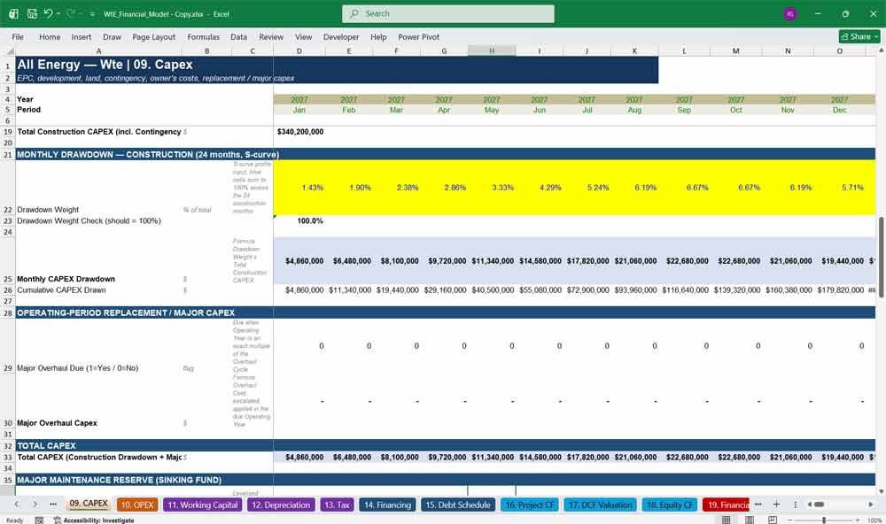Open the Undo history dropdown arrow
The height and width of the screenshot is (524, 886).
(x=58, y=13)
